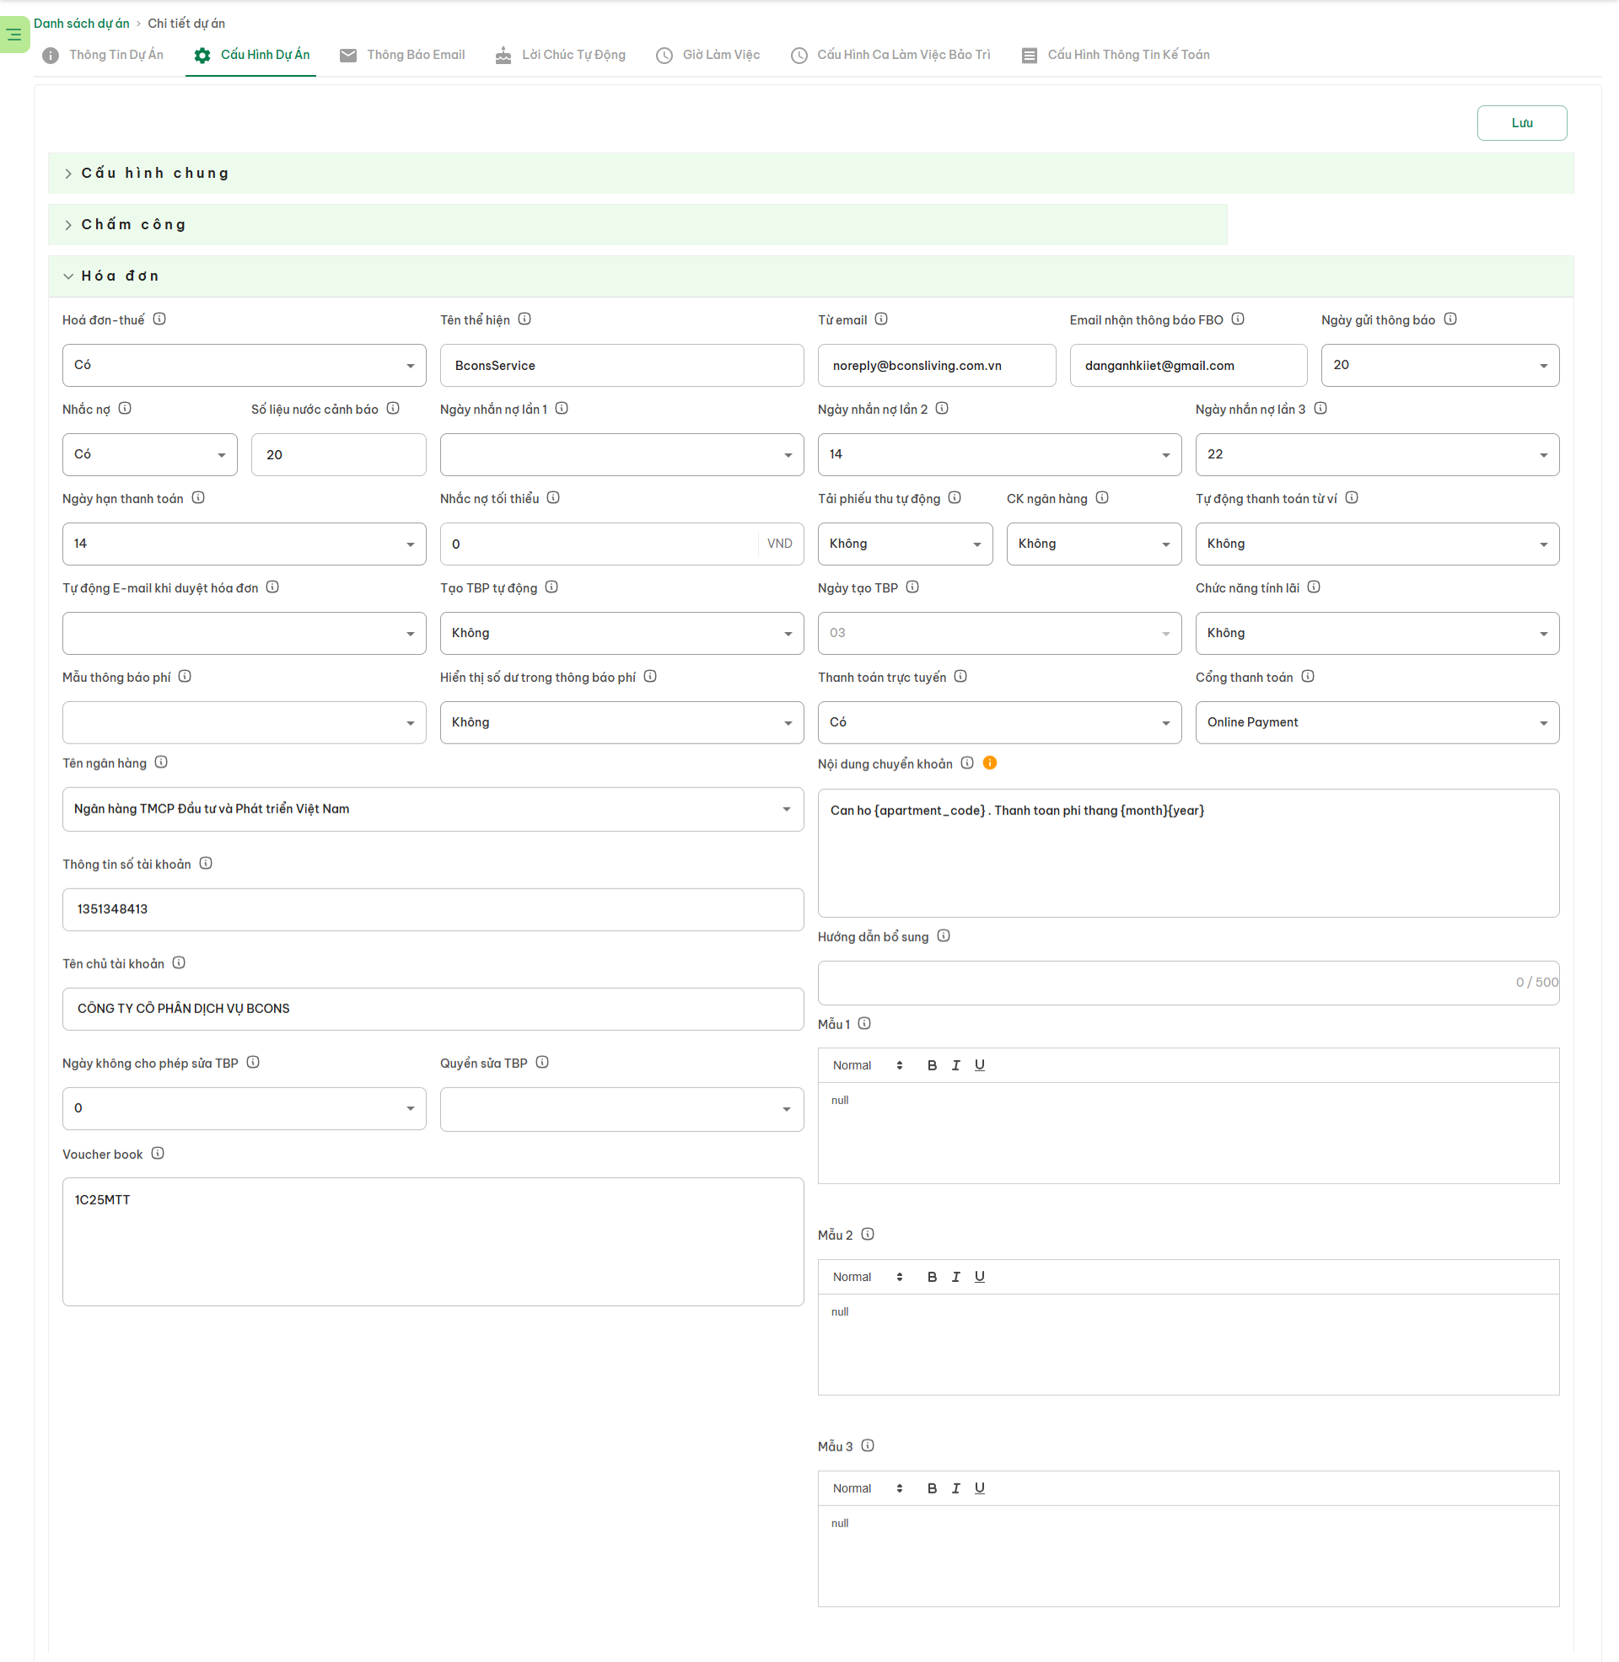Open the Tên ngân hàng dropdown
The height and width of the screenshot is (1662, 1619).
coord(432,809)
